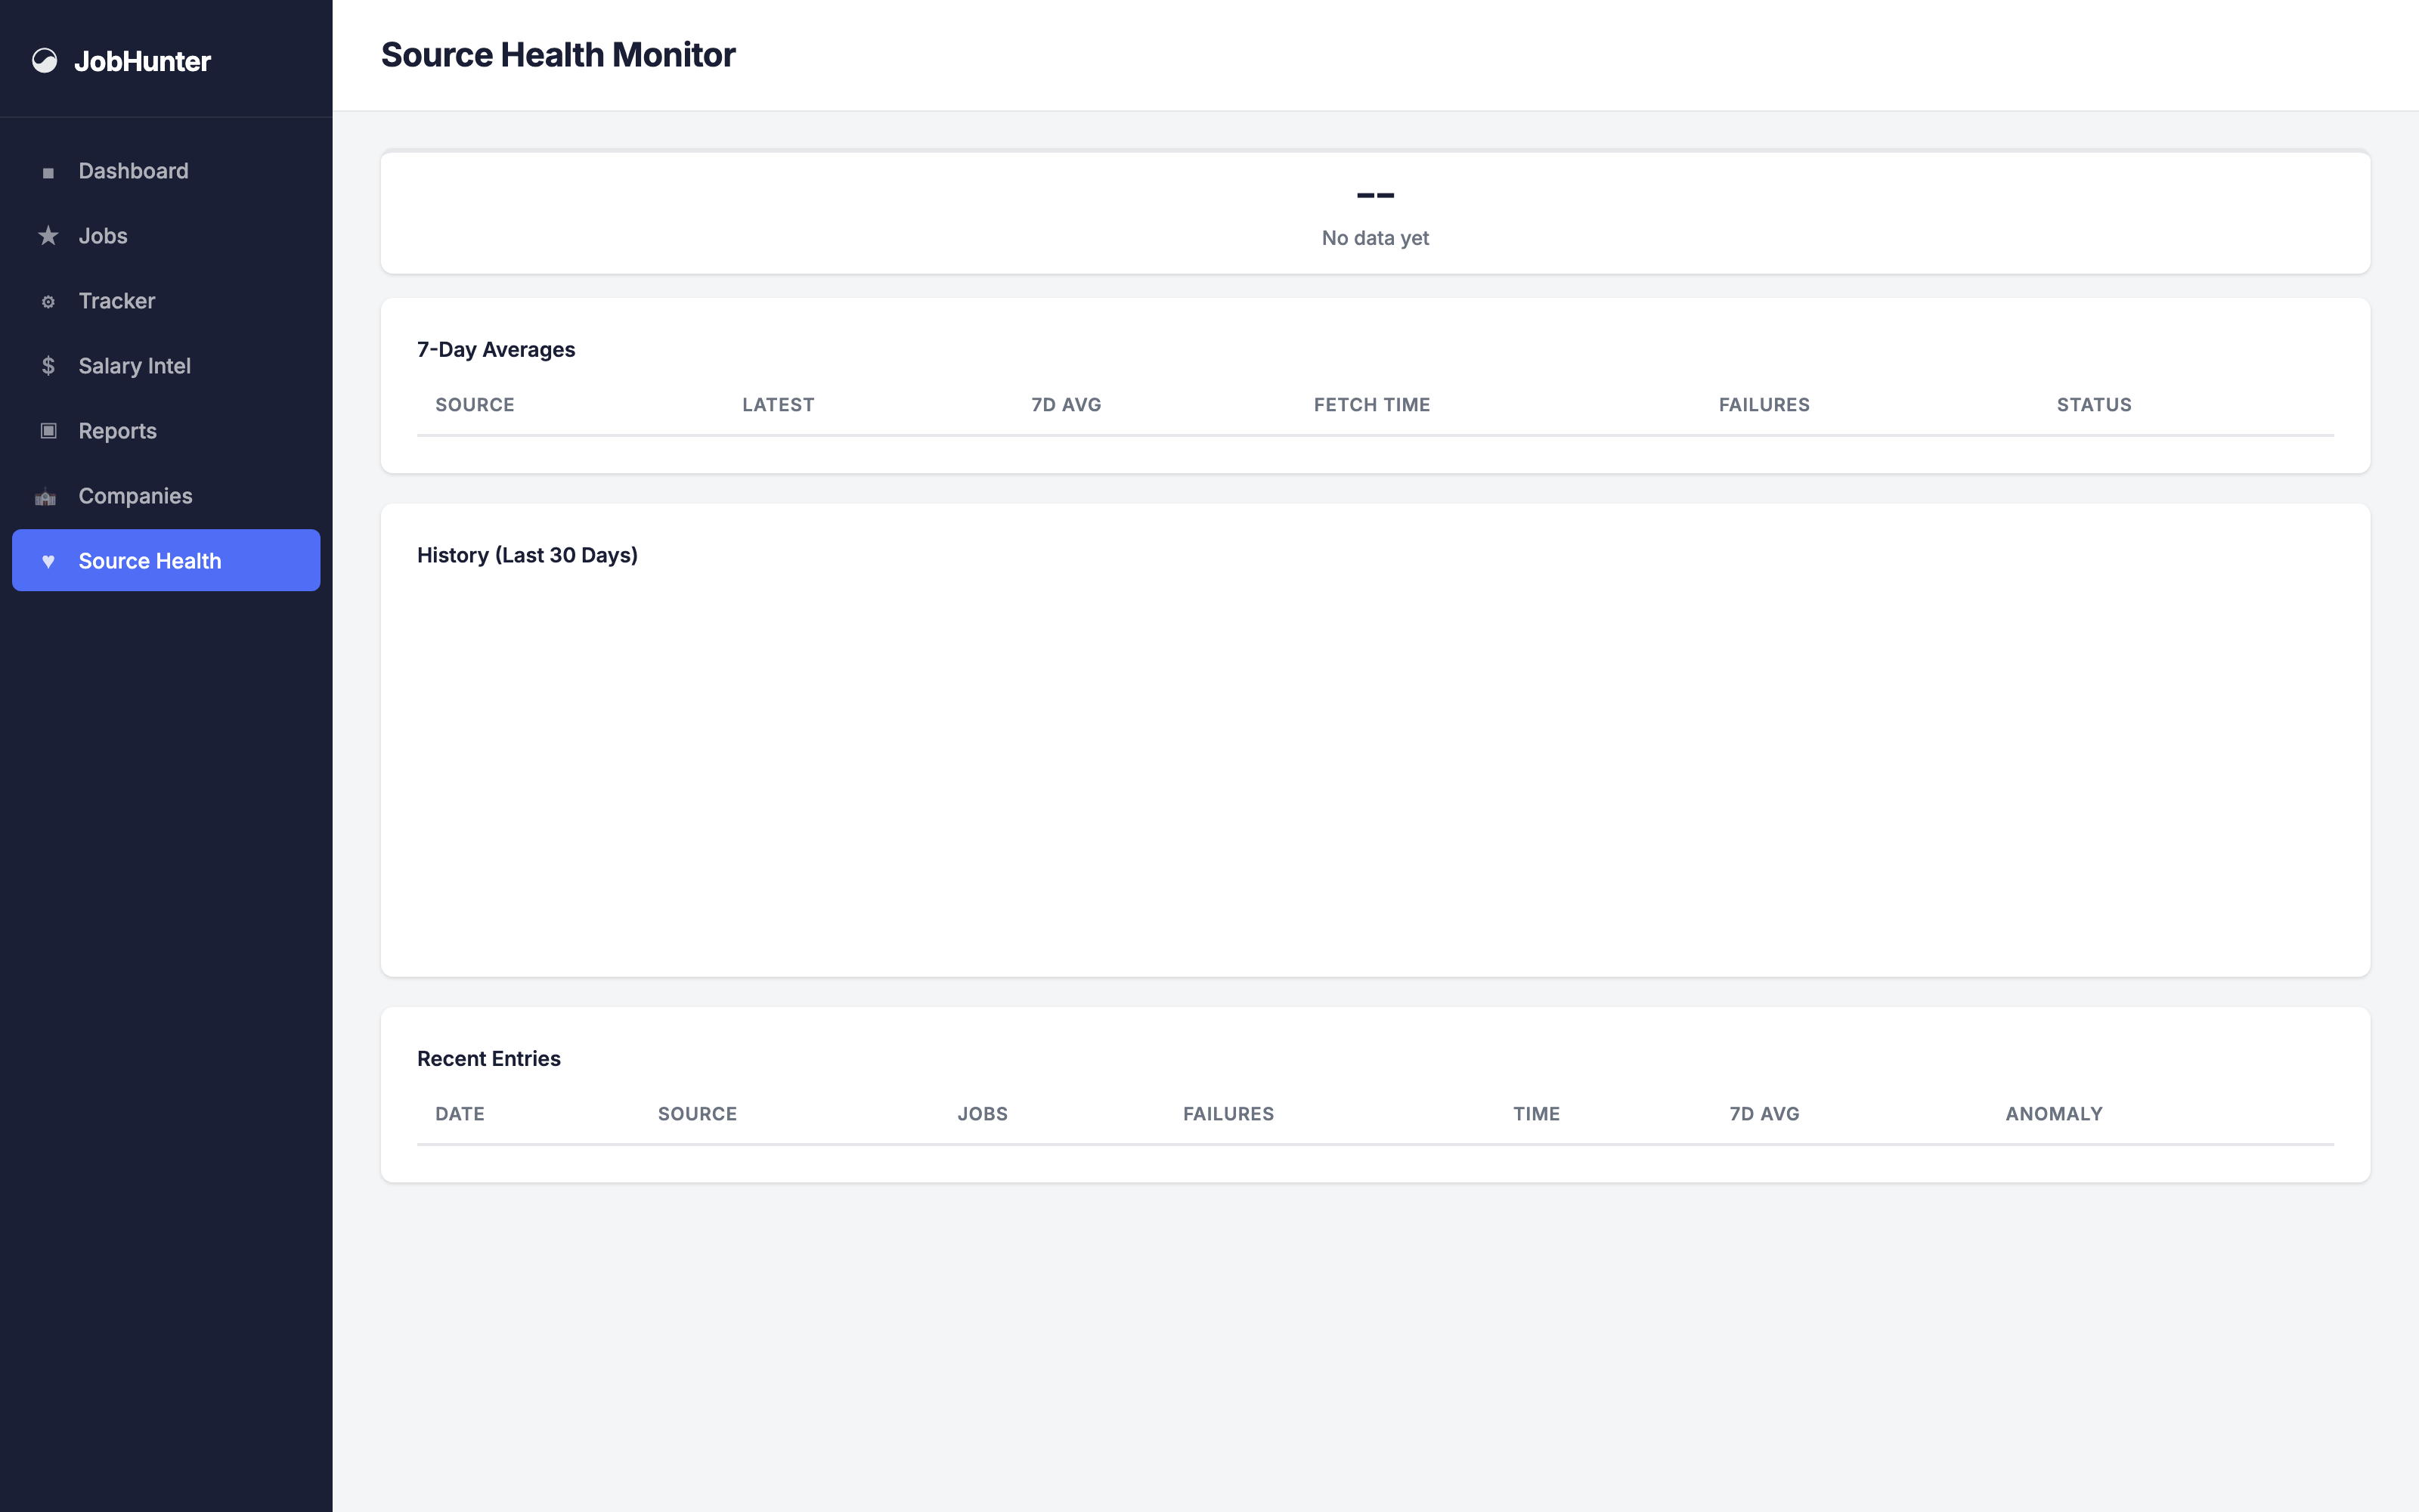Screen dimensions: 2419x1512
Task: Go to the Jobs section
Action: 166,236
